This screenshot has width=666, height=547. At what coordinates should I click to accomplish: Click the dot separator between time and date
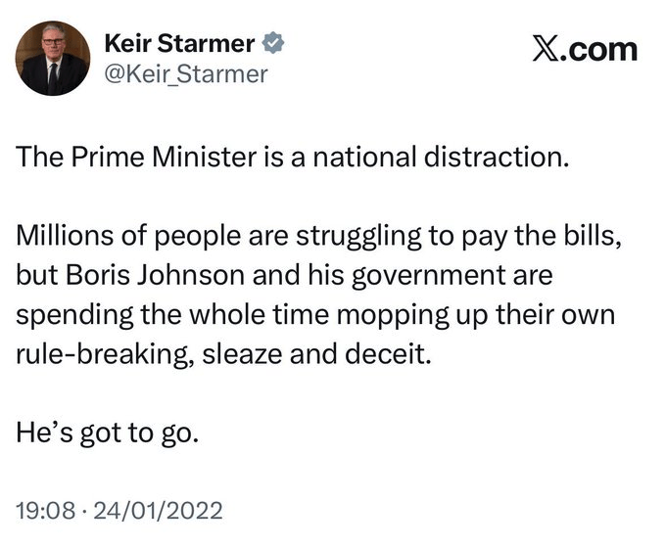click(x=81, y=510)
